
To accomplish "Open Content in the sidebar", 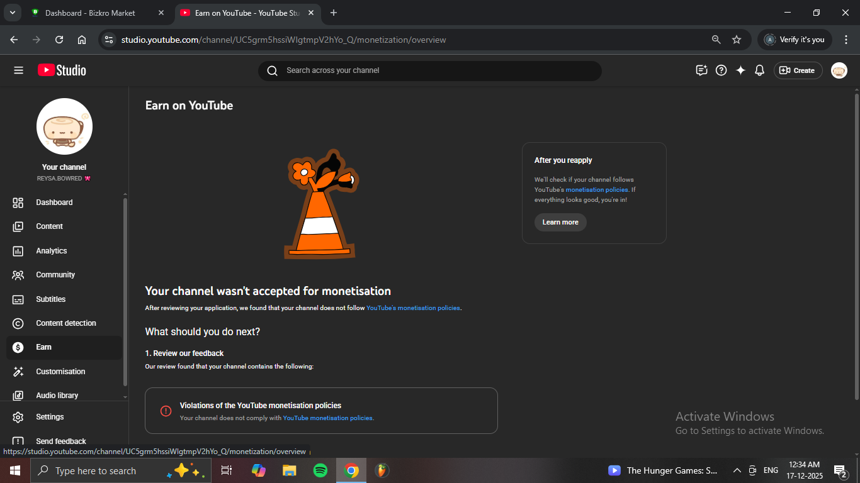I will coord(49,226).
